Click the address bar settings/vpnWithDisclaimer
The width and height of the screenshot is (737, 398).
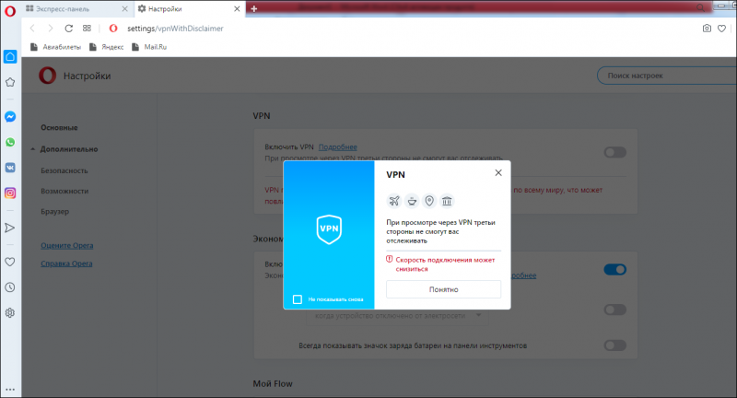(175, 29)
